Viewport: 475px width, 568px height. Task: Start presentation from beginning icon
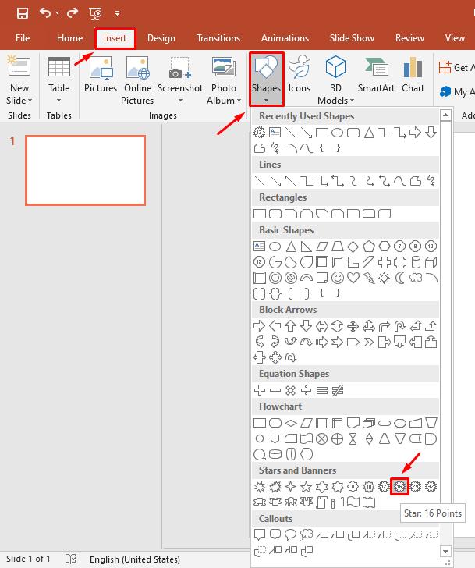tap(96, 13)
